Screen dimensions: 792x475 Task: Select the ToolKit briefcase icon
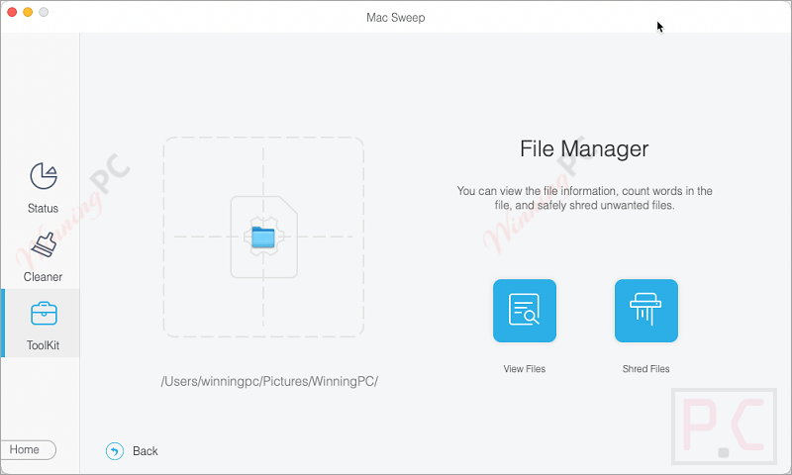pos(44,314)
